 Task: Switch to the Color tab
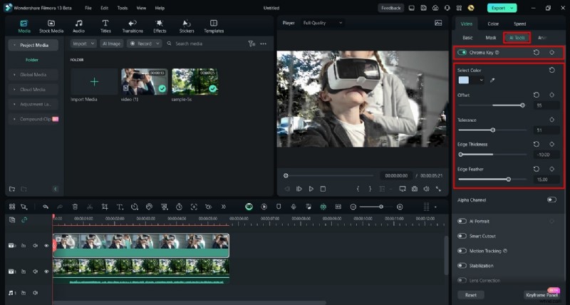(x=493, y=24)
